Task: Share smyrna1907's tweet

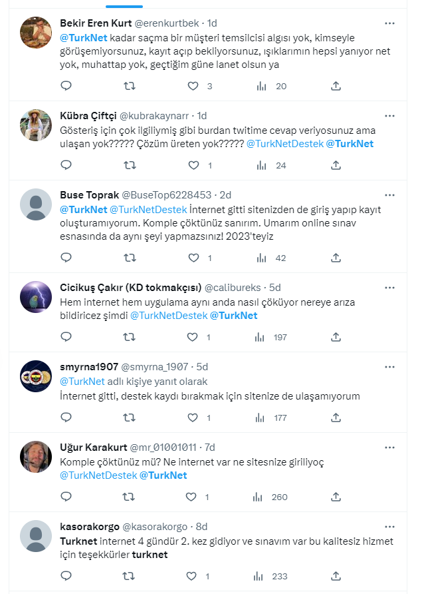Action: tap(336, 418)
